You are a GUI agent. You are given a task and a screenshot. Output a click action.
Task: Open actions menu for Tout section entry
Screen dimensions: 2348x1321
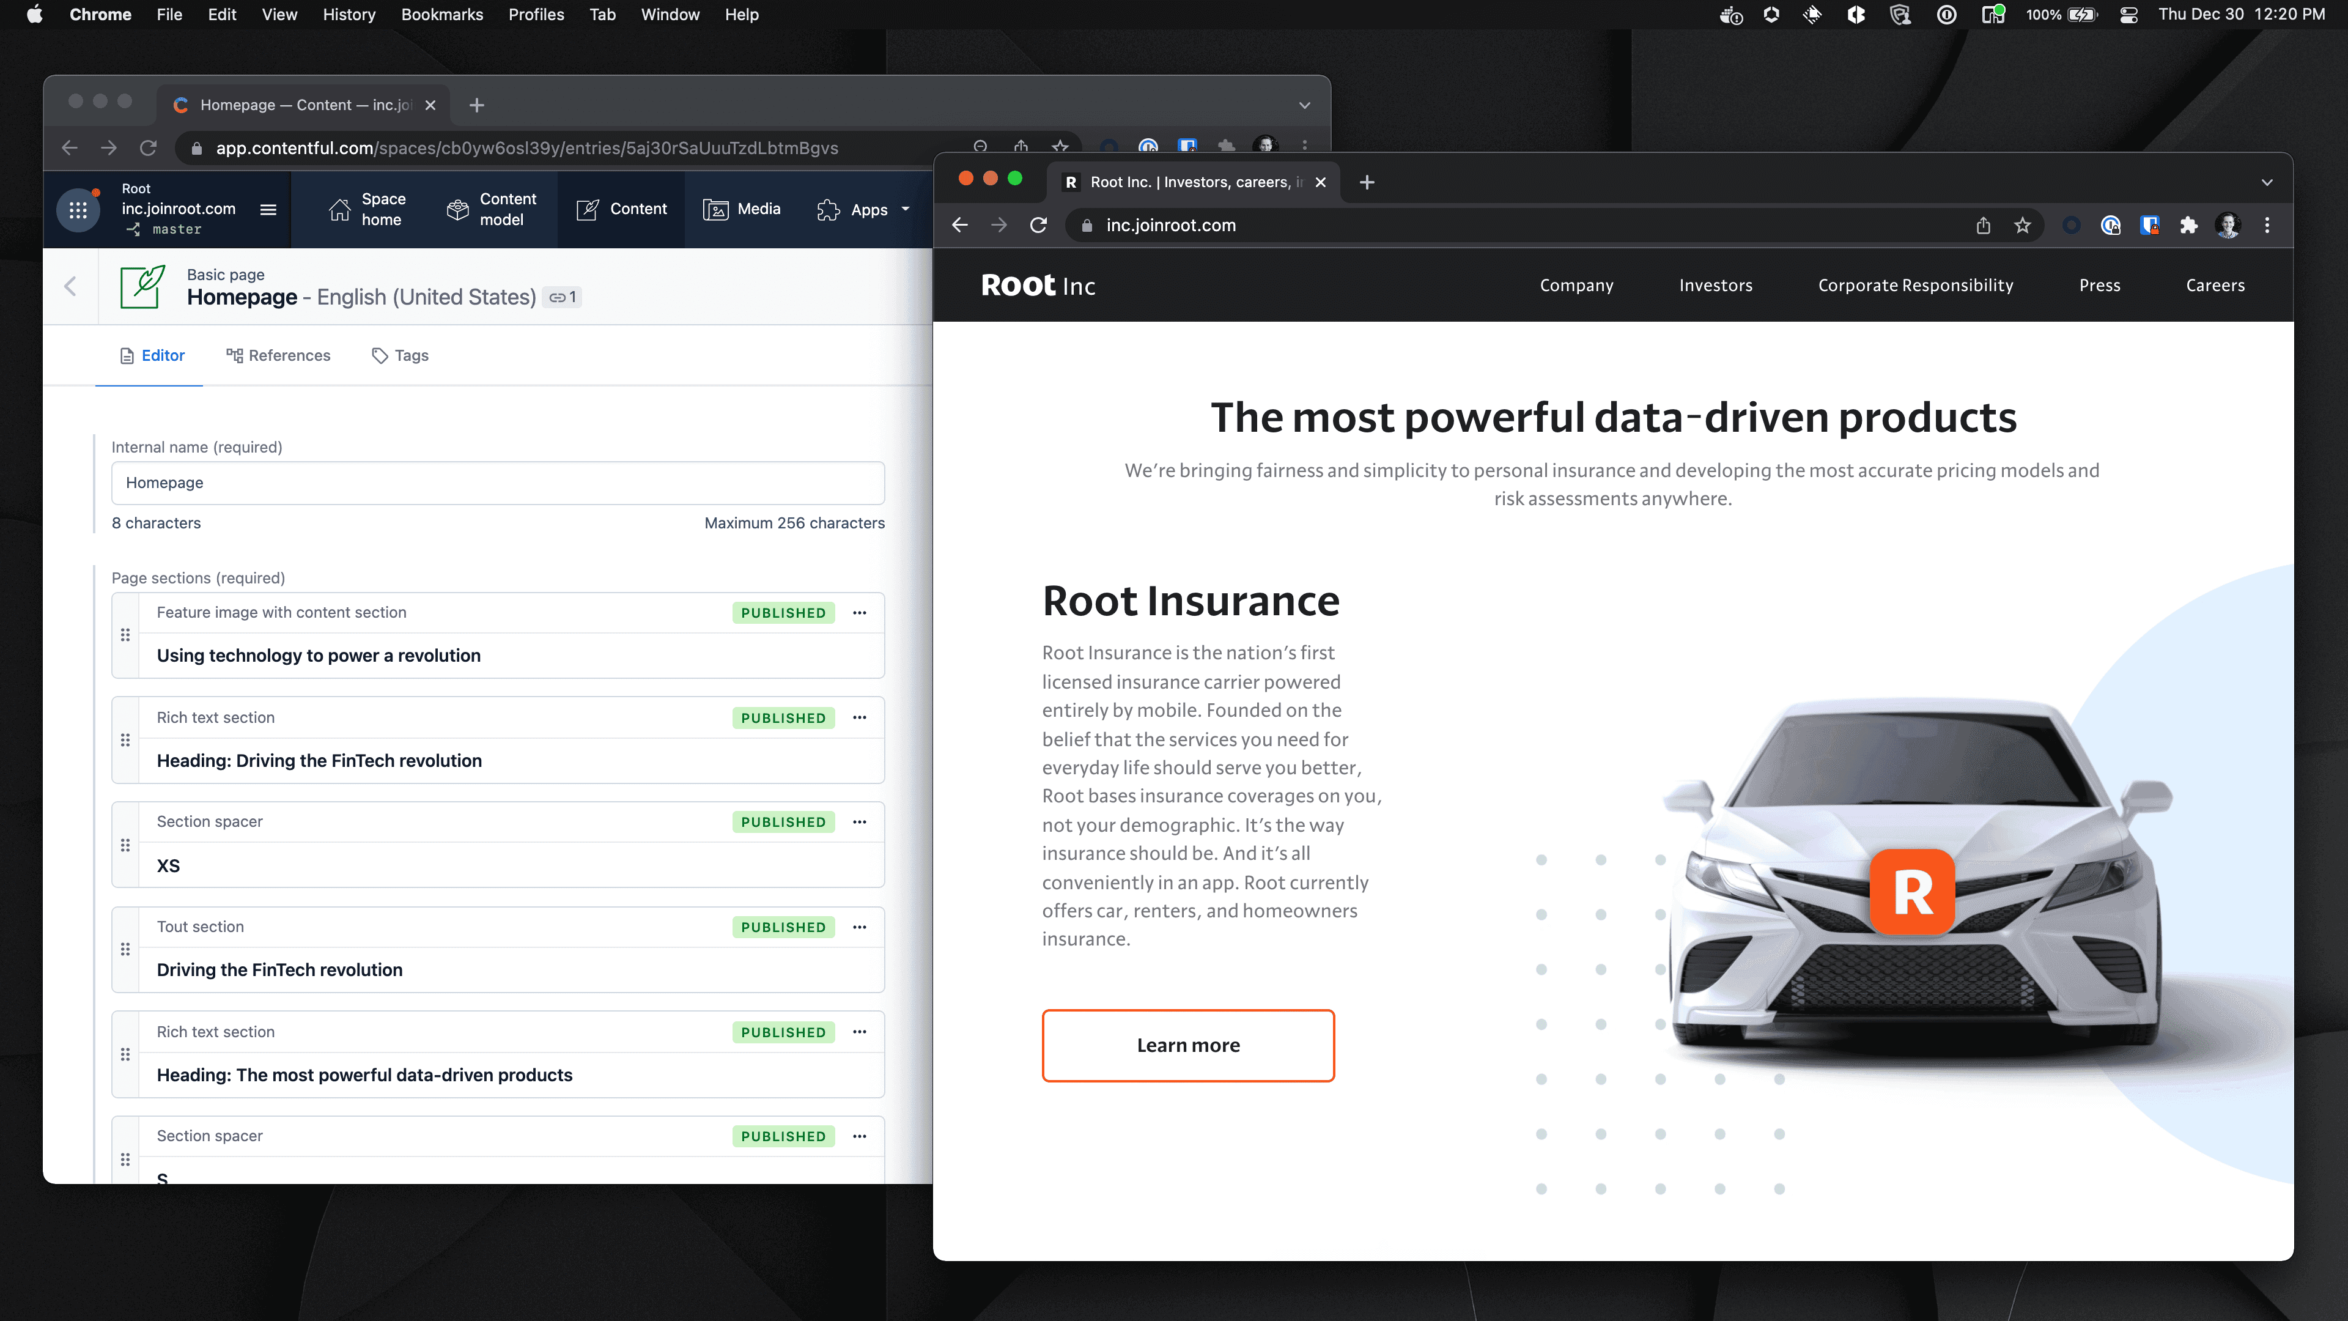(860, 927)
